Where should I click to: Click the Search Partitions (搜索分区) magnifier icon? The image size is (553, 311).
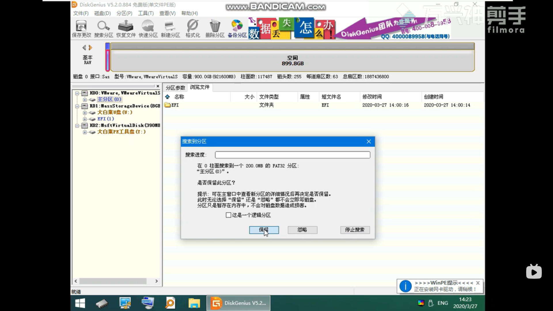point(103,29)
